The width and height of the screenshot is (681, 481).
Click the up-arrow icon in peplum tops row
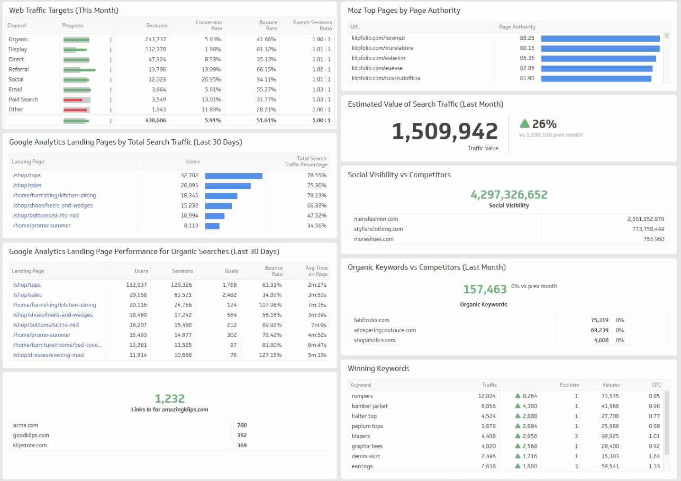click(x=518, y=426)
